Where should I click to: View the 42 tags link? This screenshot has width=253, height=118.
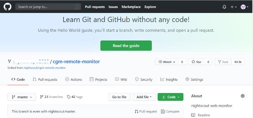[75, 97]
